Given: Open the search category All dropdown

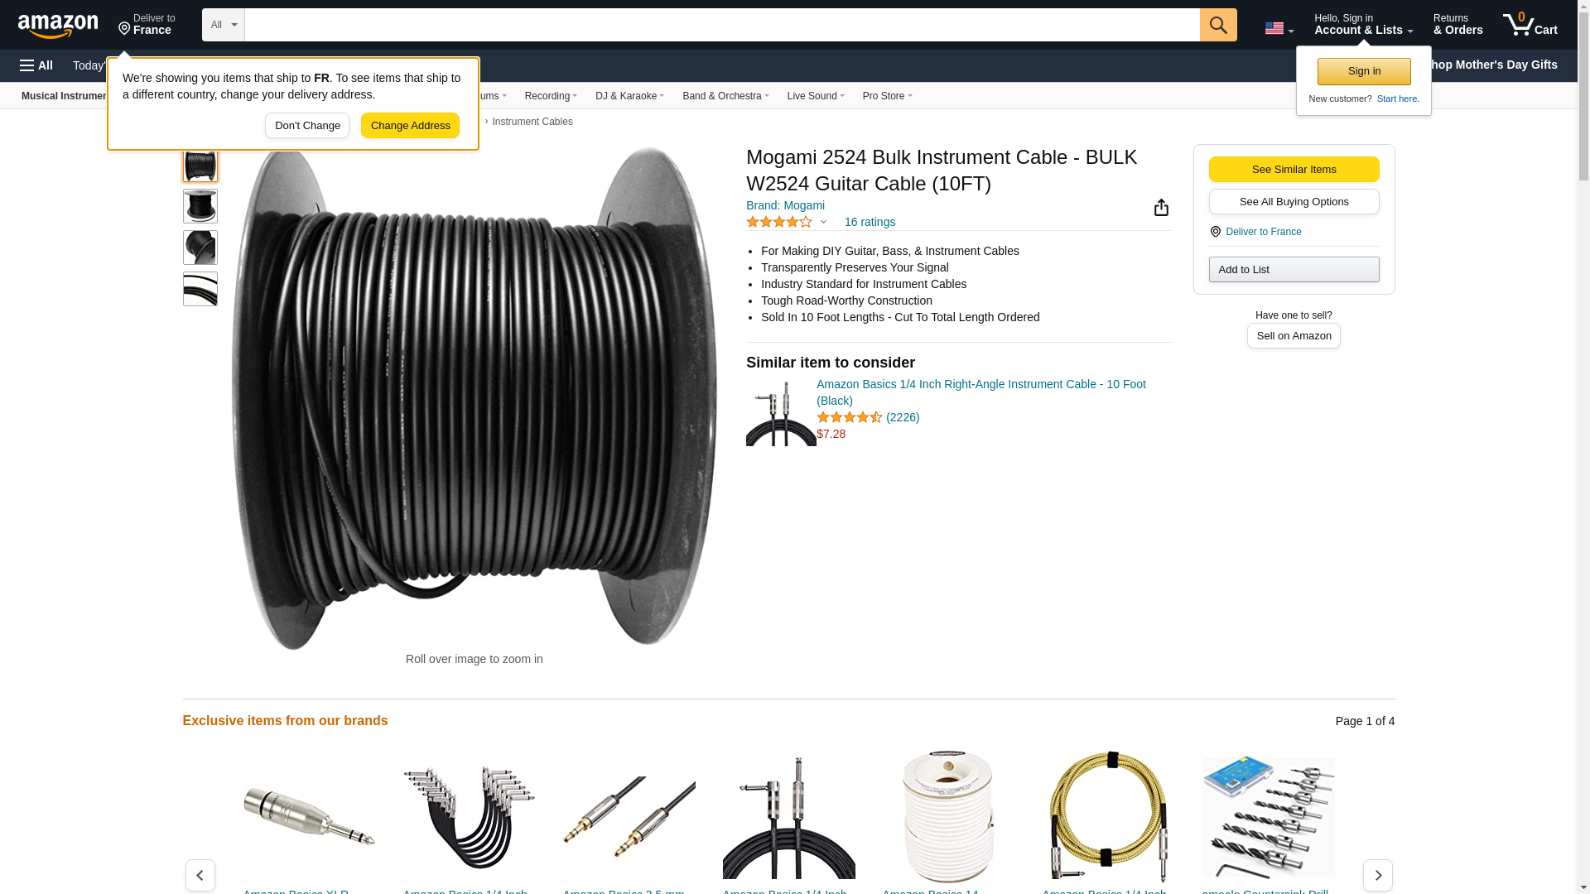Looking at the screenshot, I should pos(223,25).
